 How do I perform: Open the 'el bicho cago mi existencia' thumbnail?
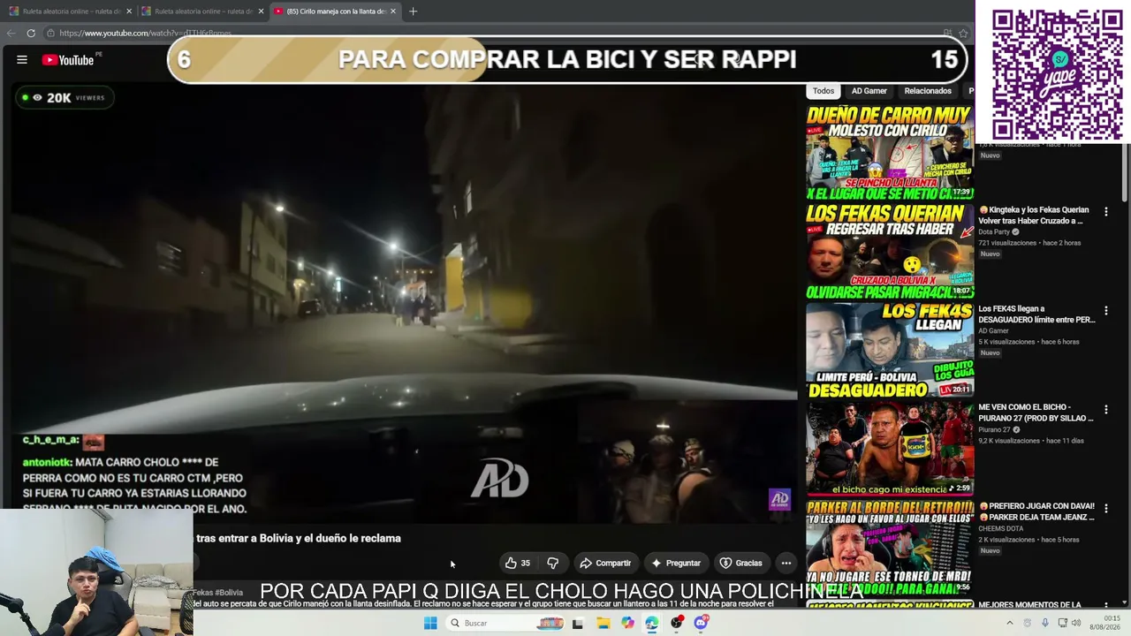pyautogui.click(x=890, y=450)
